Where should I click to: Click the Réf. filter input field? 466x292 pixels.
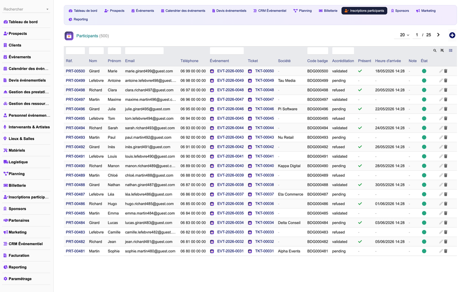[x=75, y=51]
